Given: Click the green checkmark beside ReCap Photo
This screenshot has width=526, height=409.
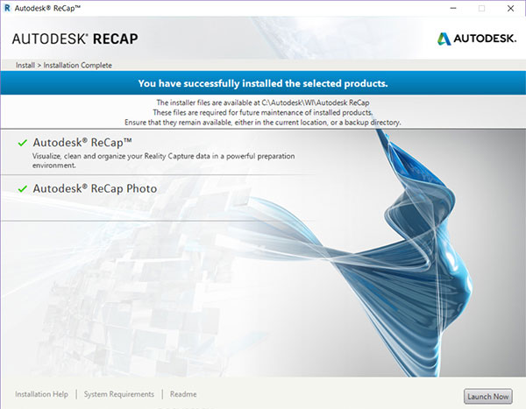Looking at the screenshot, I should (23, 189).
